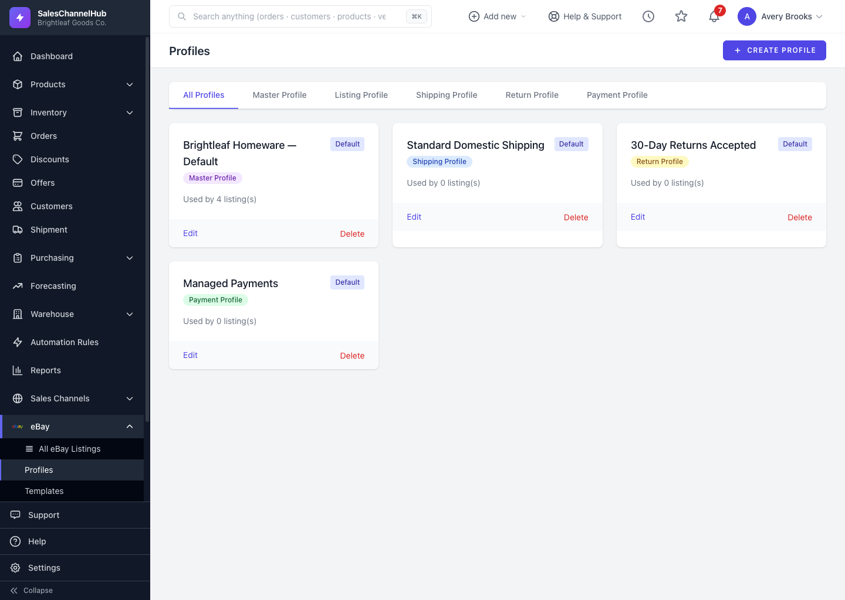Edit Managed Payments profile
Viewport: 845px width, 600px height.
click(190, 355)
